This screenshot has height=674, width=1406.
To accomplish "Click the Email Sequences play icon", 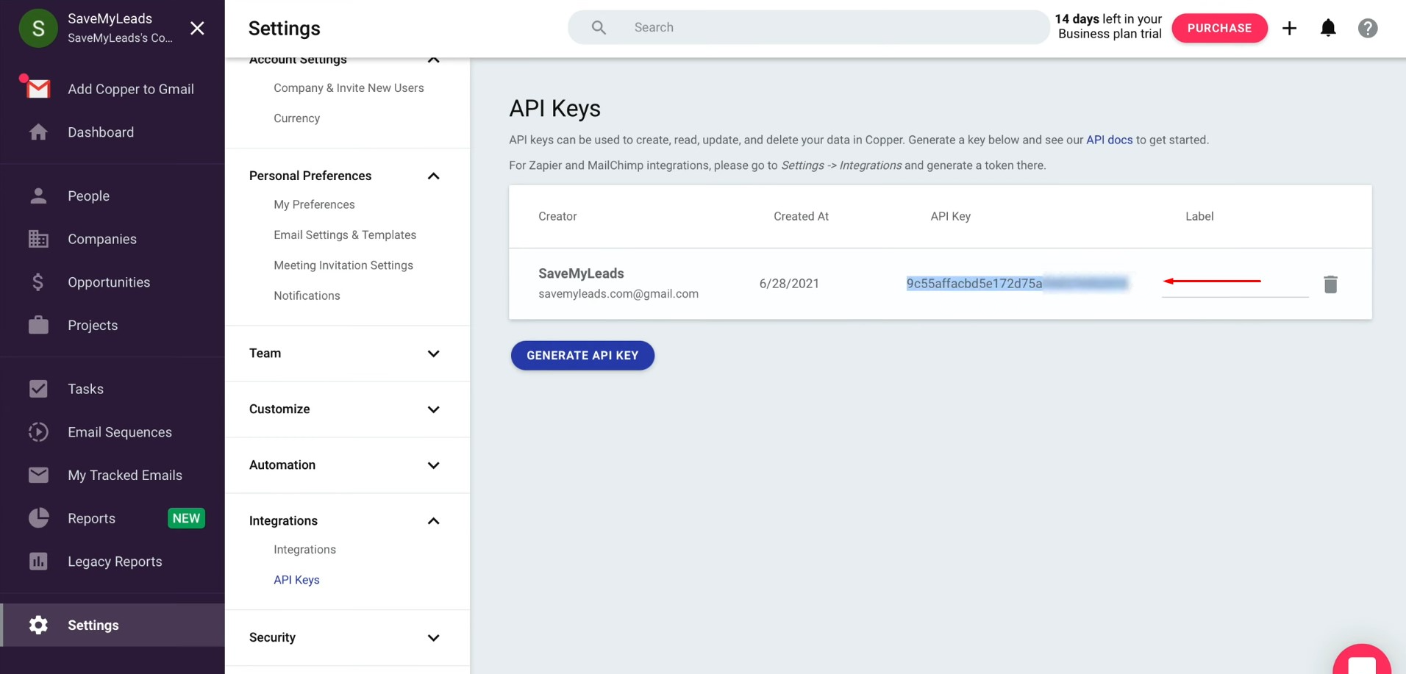I will [x=38, y=432].
